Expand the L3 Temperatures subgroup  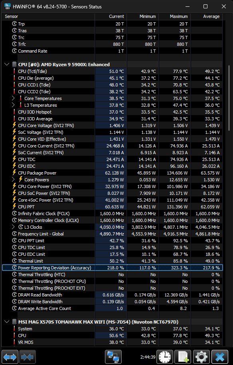(x=13, y=105)
